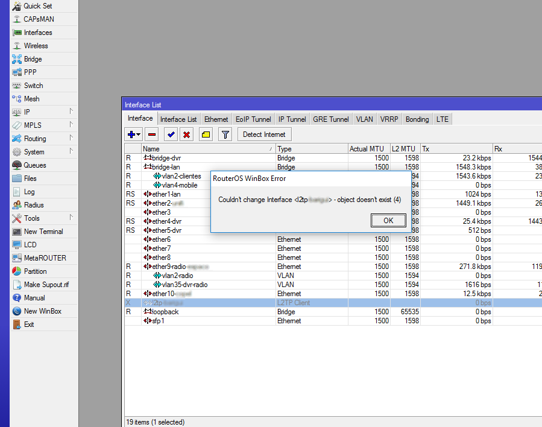Open Queues in the sidebar menu
Viewport: 542px width, 427px height.
pyautogui.click(x=34, y=165)
